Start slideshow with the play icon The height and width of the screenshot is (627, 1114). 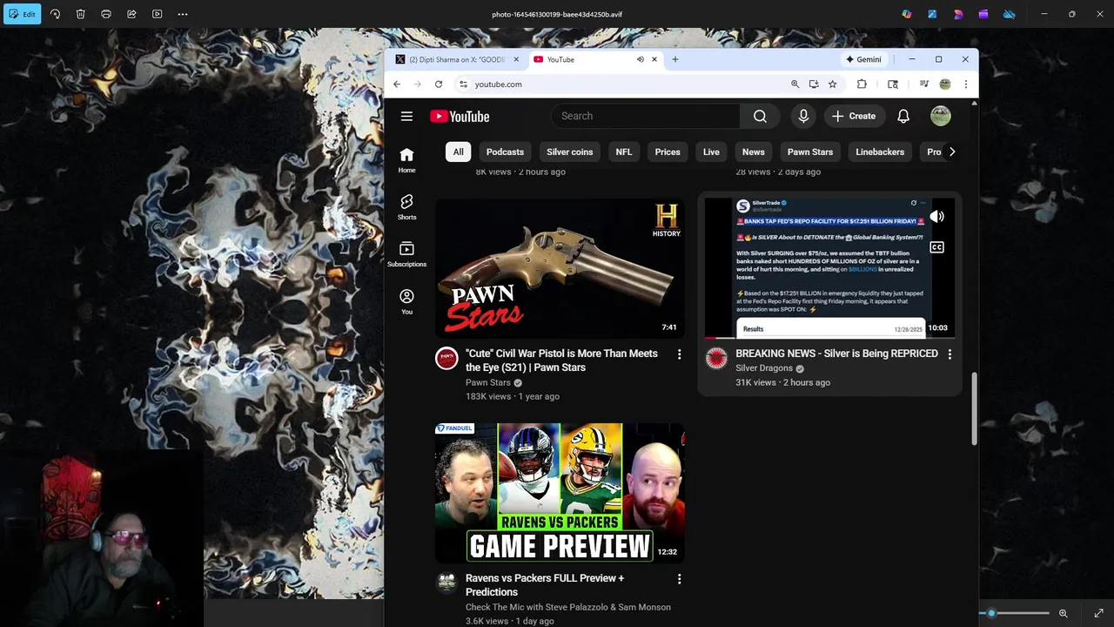(157, 14)
